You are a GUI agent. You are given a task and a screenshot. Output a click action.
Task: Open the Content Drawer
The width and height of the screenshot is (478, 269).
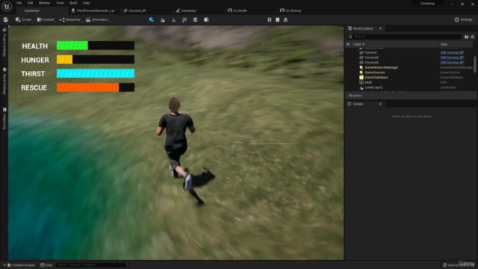pos(21,265)
